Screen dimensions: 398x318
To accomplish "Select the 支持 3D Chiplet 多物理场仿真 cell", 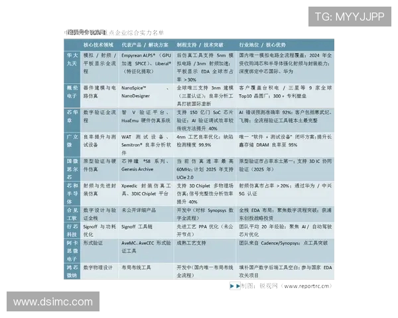I will point(205,193).
